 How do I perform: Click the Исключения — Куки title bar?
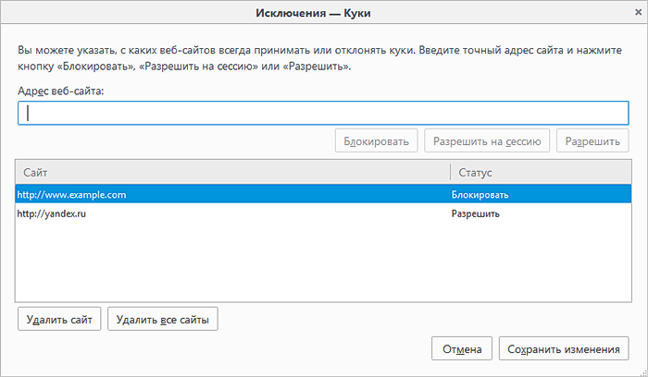click(x=313, y=13)
